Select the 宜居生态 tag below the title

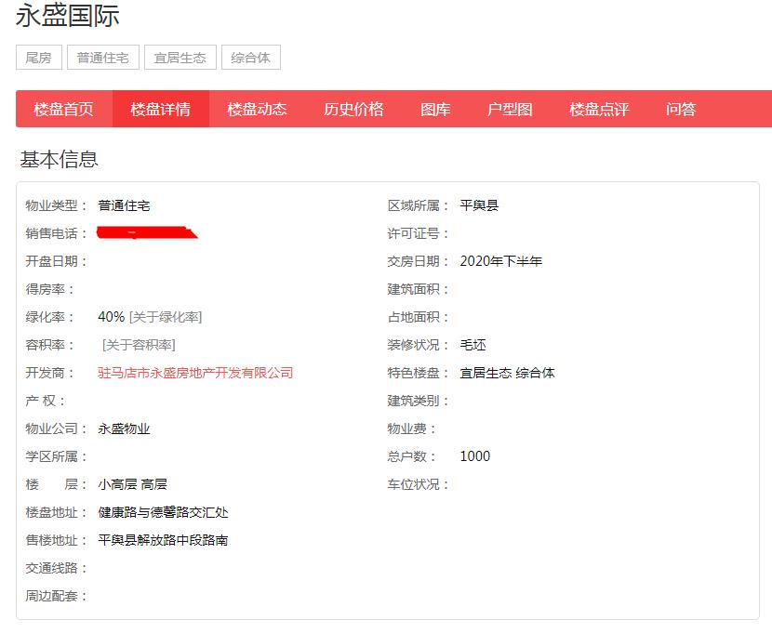tap(180, 58)
